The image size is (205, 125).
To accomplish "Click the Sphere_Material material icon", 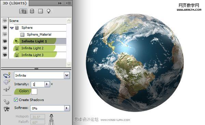I will pos(22,35).
